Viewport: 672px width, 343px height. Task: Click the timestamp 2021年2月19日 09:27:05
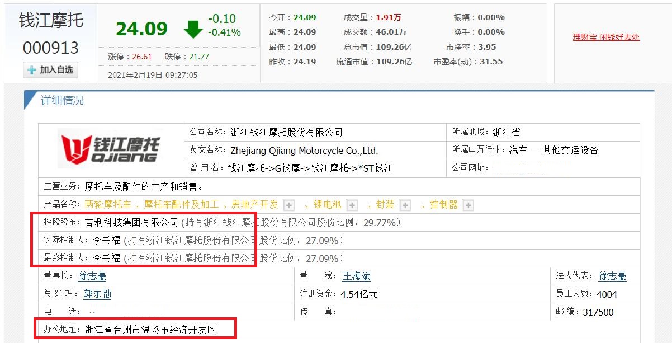point(153,75)
